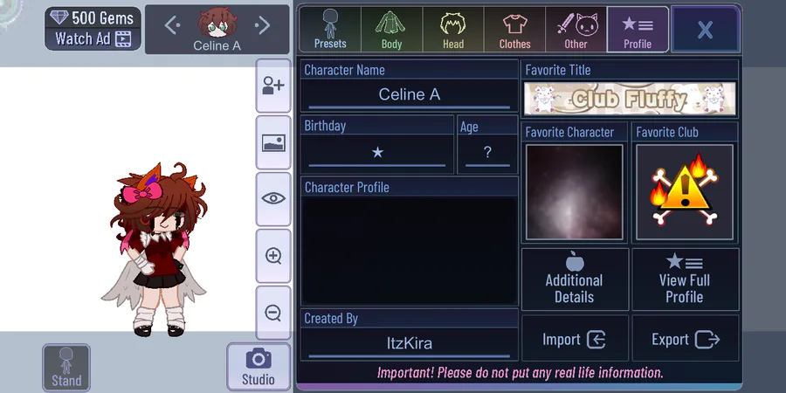
Task: Click the Export button
Action: pos(685,340)
